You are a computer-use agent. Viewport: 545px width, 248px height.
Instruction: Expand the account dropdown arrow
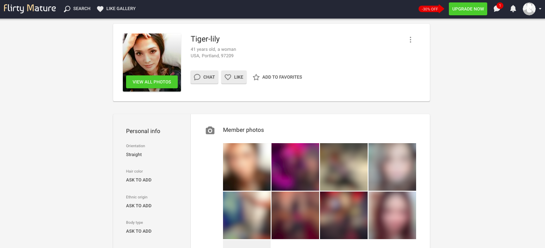point(540,9)
